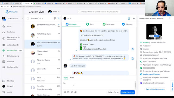
Task: Switch to SMS channel tab
Action: (90, 24)
